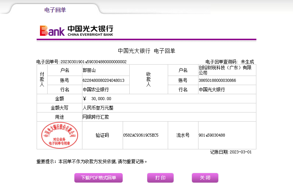The image size is (293, 195).
Task: Click the 打印 button
Action: click(x=160, y=178)
